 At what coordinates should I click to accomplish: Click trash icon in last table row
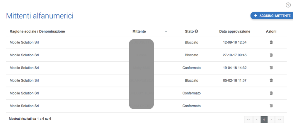271,106
